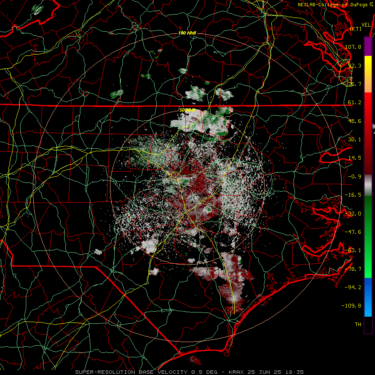Pick the purple top segment of color bar
Screen dimensions: 375x375
point(368,46)
